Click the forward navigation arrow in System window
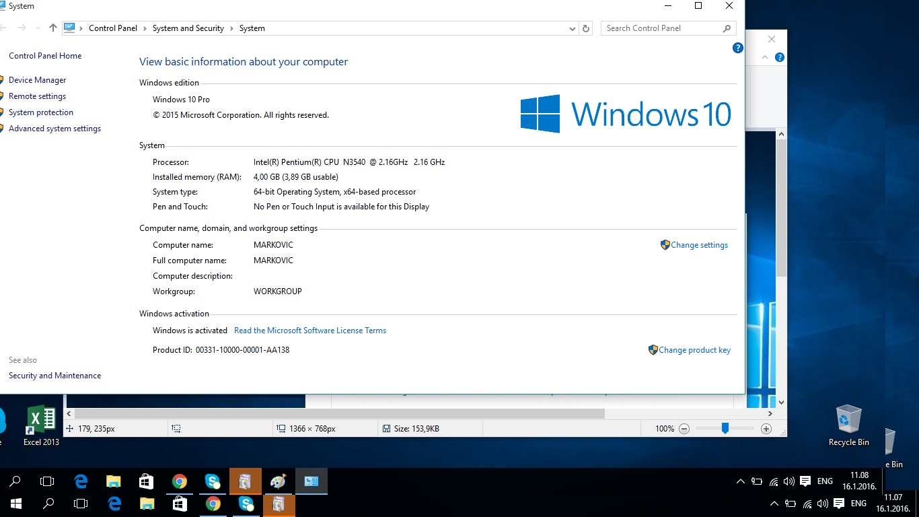This screenshot has height=517, width=919. (x=22, y=28)
